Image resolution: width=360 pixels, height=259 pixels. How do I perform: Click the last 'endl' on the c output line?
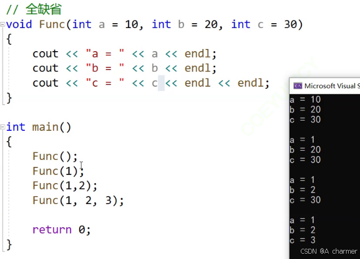[250, 83]
